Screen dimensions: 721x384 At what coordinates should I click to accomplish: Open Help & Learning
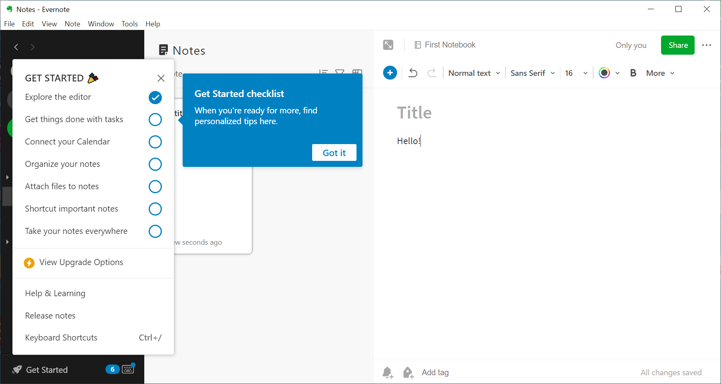point(55,293)
